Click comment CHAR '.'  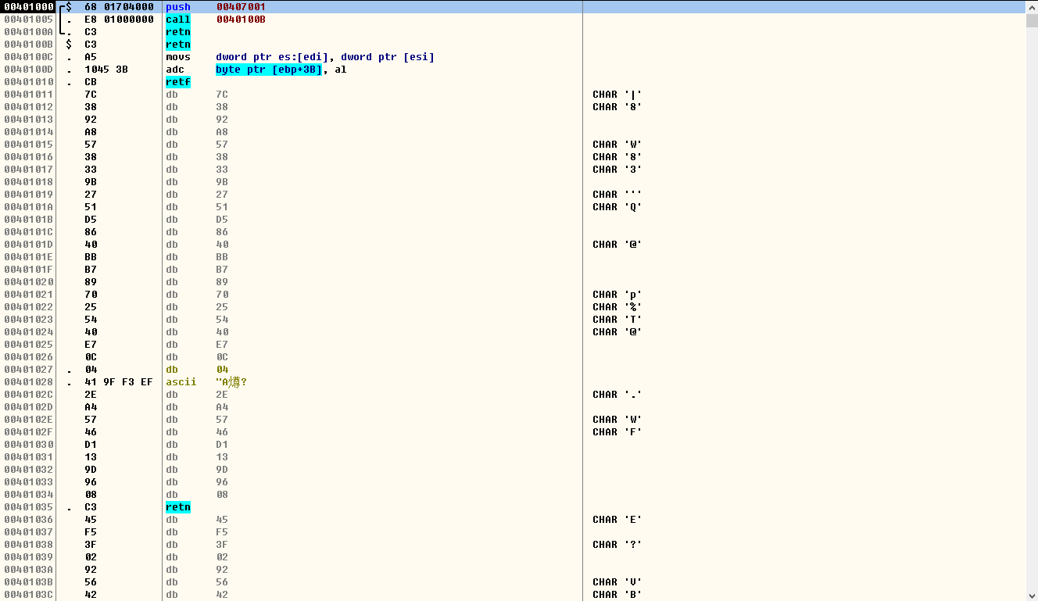(x=617, y=395)
